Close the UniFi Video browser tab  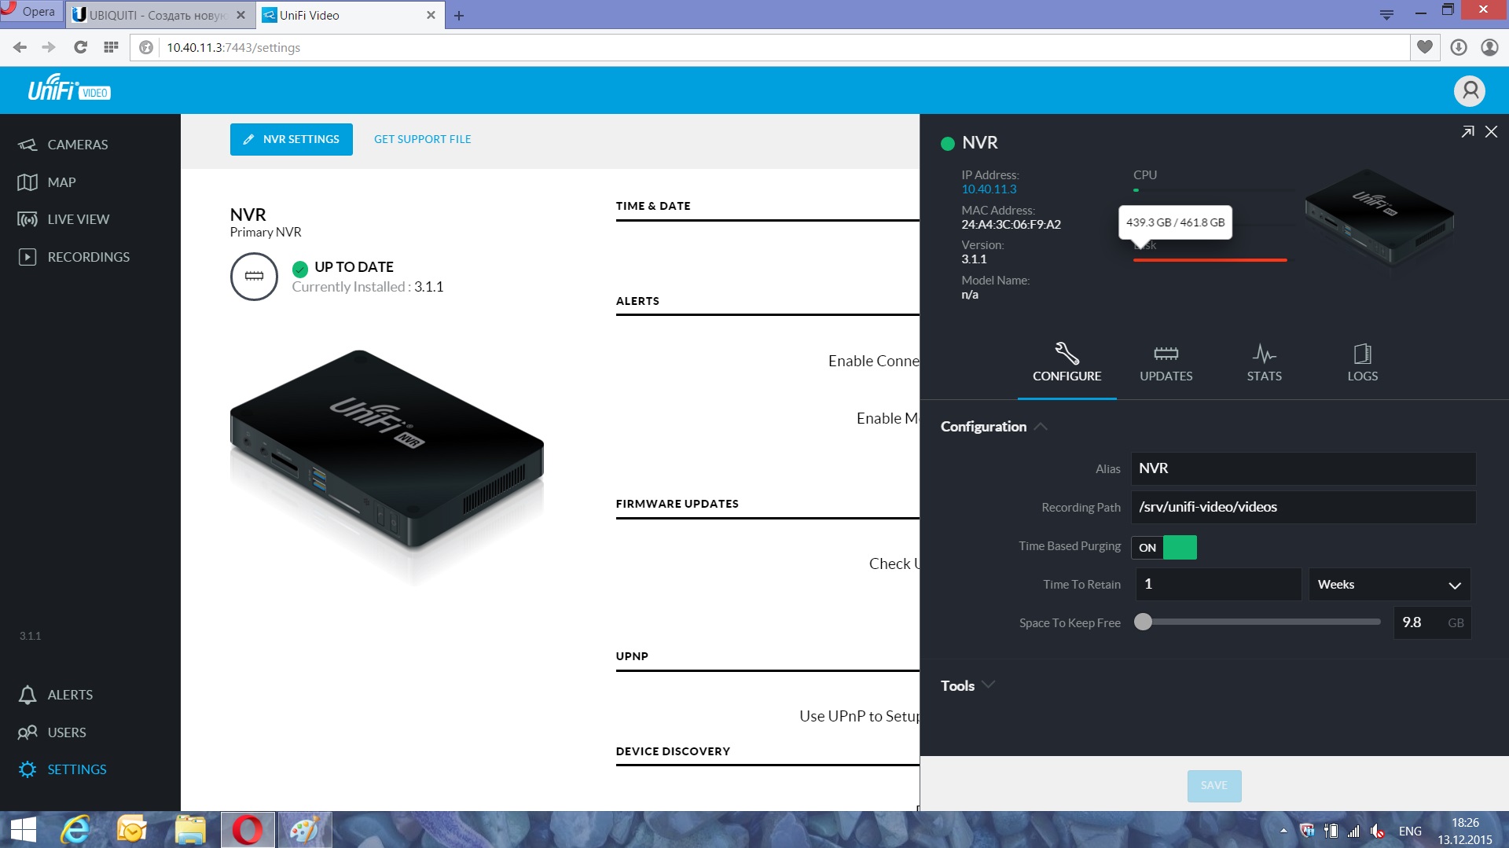pyautogui.click(x=431, y=15)
